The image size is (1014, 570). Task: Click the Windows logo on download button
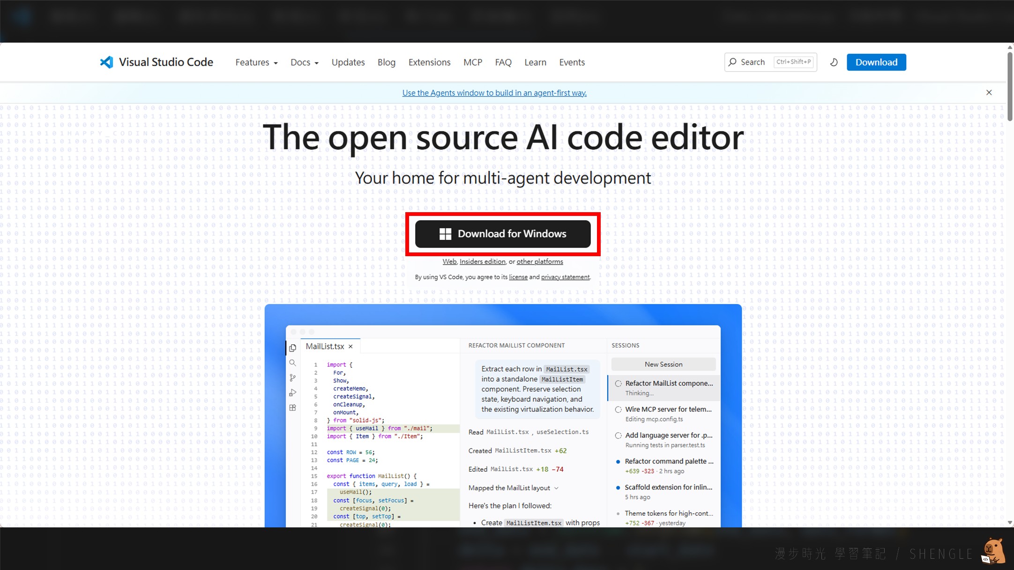tap(445, 234)
